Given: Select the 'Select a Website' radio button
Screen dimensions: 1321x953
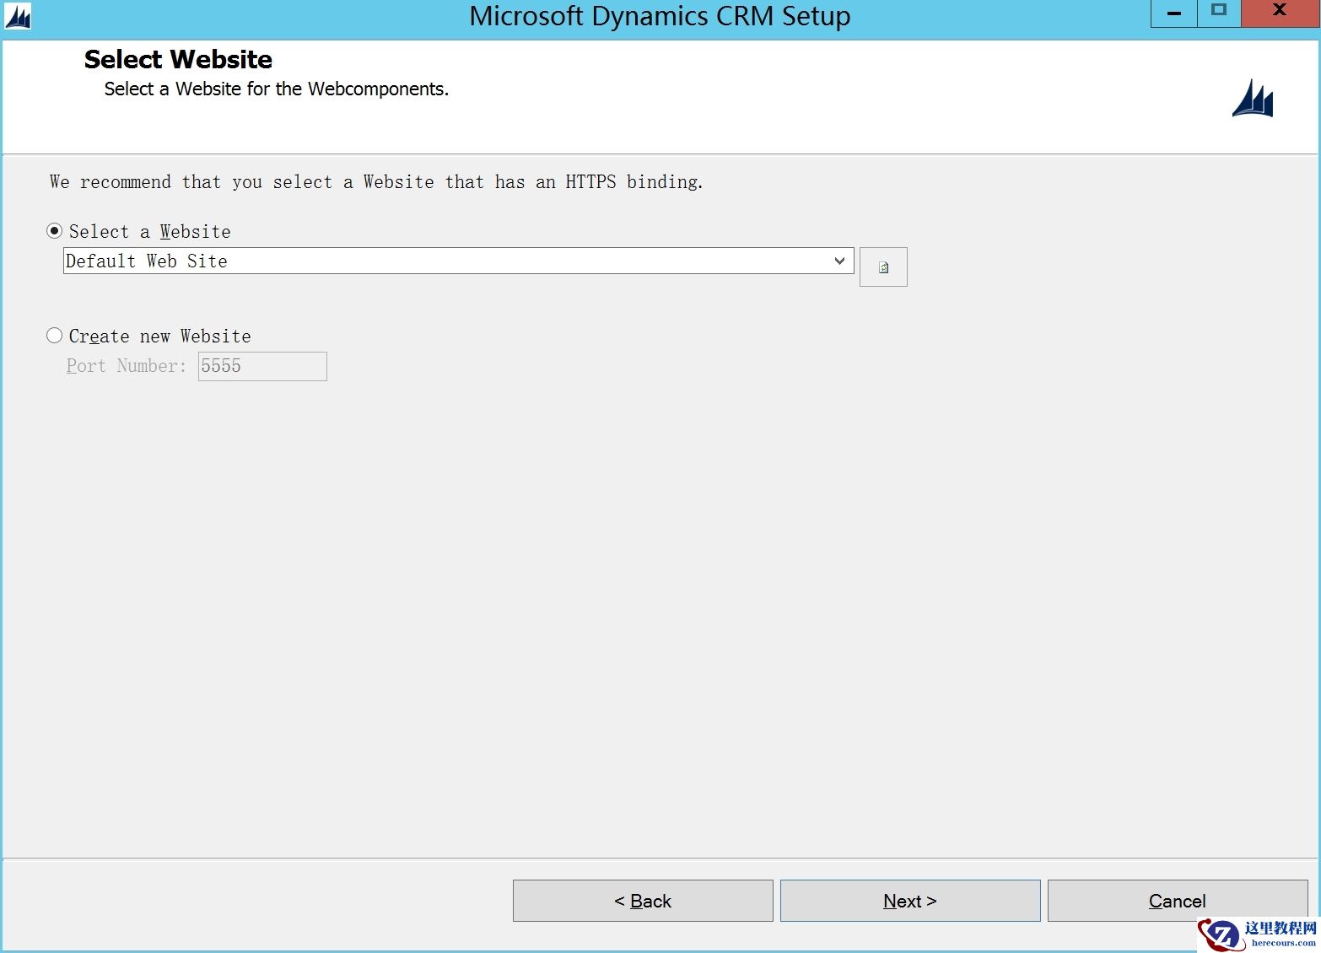Looking at the screenshot, I should [54, 230].
